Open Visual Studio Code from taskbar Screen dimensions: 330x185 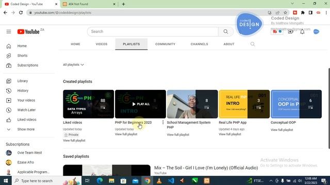click(171, 180)
